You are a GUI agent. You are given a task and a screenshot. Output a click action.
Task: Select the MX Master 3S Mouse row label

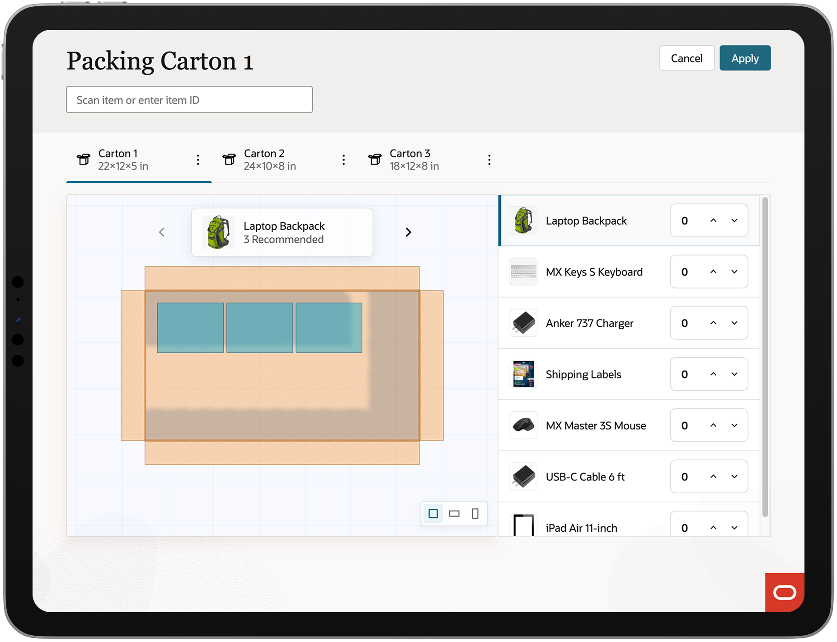(x=596, y=425)
